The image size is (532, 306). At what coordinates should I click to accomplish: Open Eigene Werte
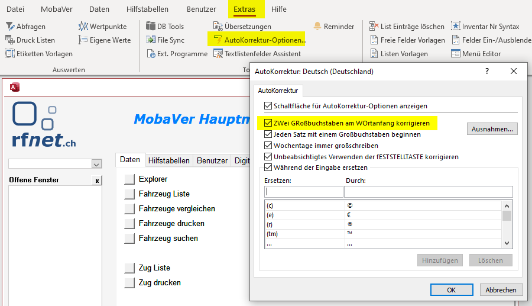[x=105, y=40]
